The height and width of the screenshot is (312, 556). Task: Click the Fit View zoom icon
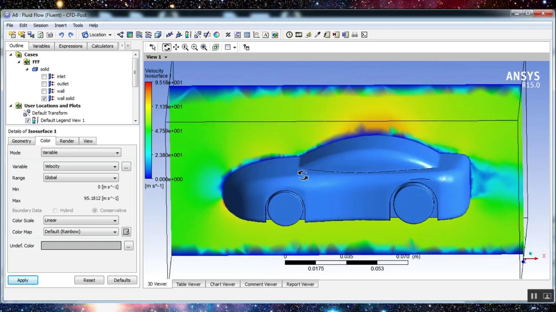(204, 47)
